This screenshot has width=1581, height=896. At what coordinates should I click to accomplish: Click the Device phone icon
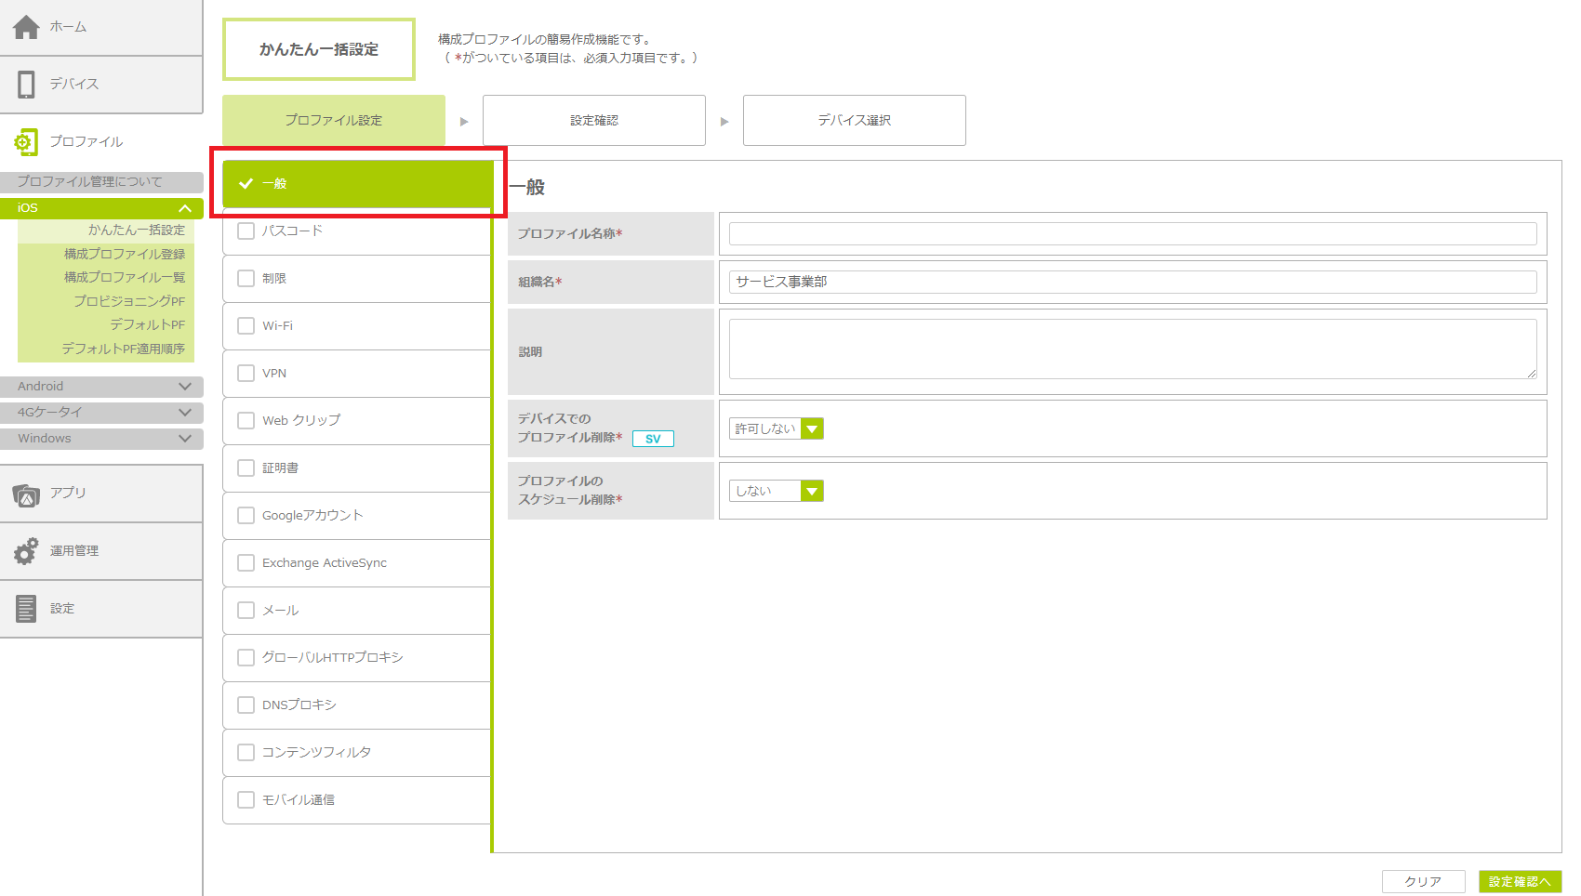tap(26, 85)
